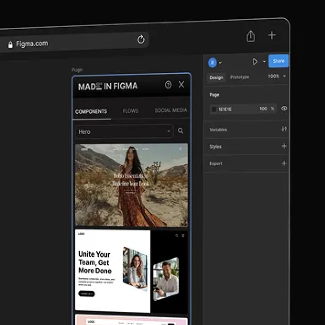This screenshot has width=325, height=325.
Task: Select the pink hero thumbnail at bottom
Action: tap(131, 320)
